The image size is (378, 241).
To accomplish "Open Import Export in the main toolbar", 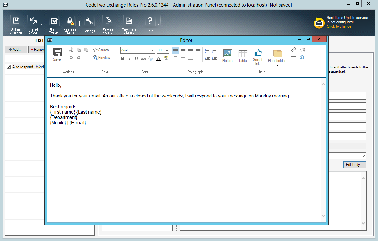I will [33, 25].
